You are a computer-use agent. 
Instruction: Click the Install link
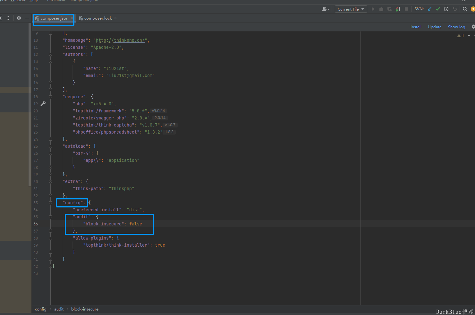tap(416, 27)
